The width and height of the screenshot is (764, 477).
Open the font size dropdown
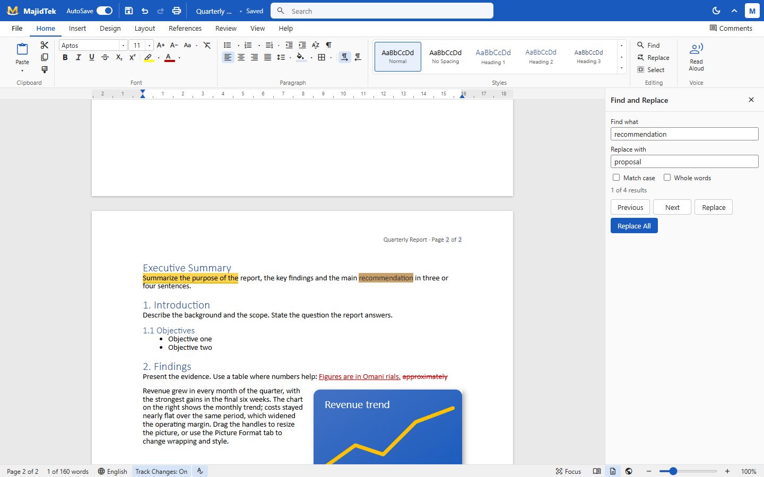click(150, 45)
